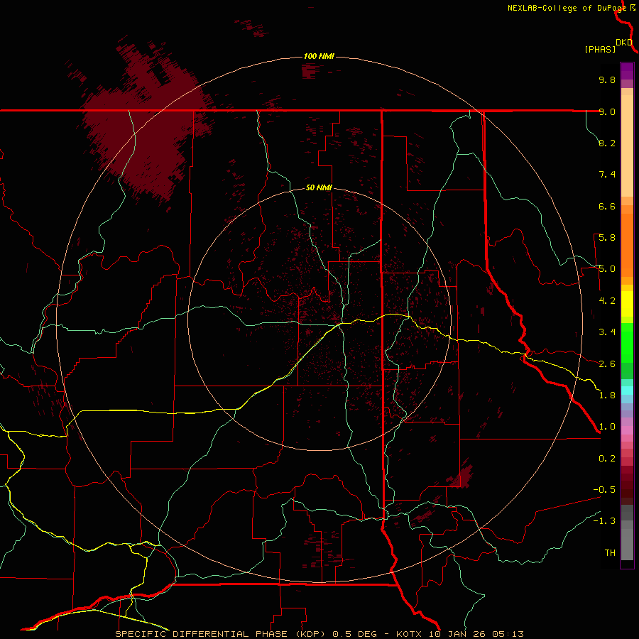The width and height of the screenshot is (639, 639).
Task: Click the 5.0 scale value
Action: tap(607, 269)
